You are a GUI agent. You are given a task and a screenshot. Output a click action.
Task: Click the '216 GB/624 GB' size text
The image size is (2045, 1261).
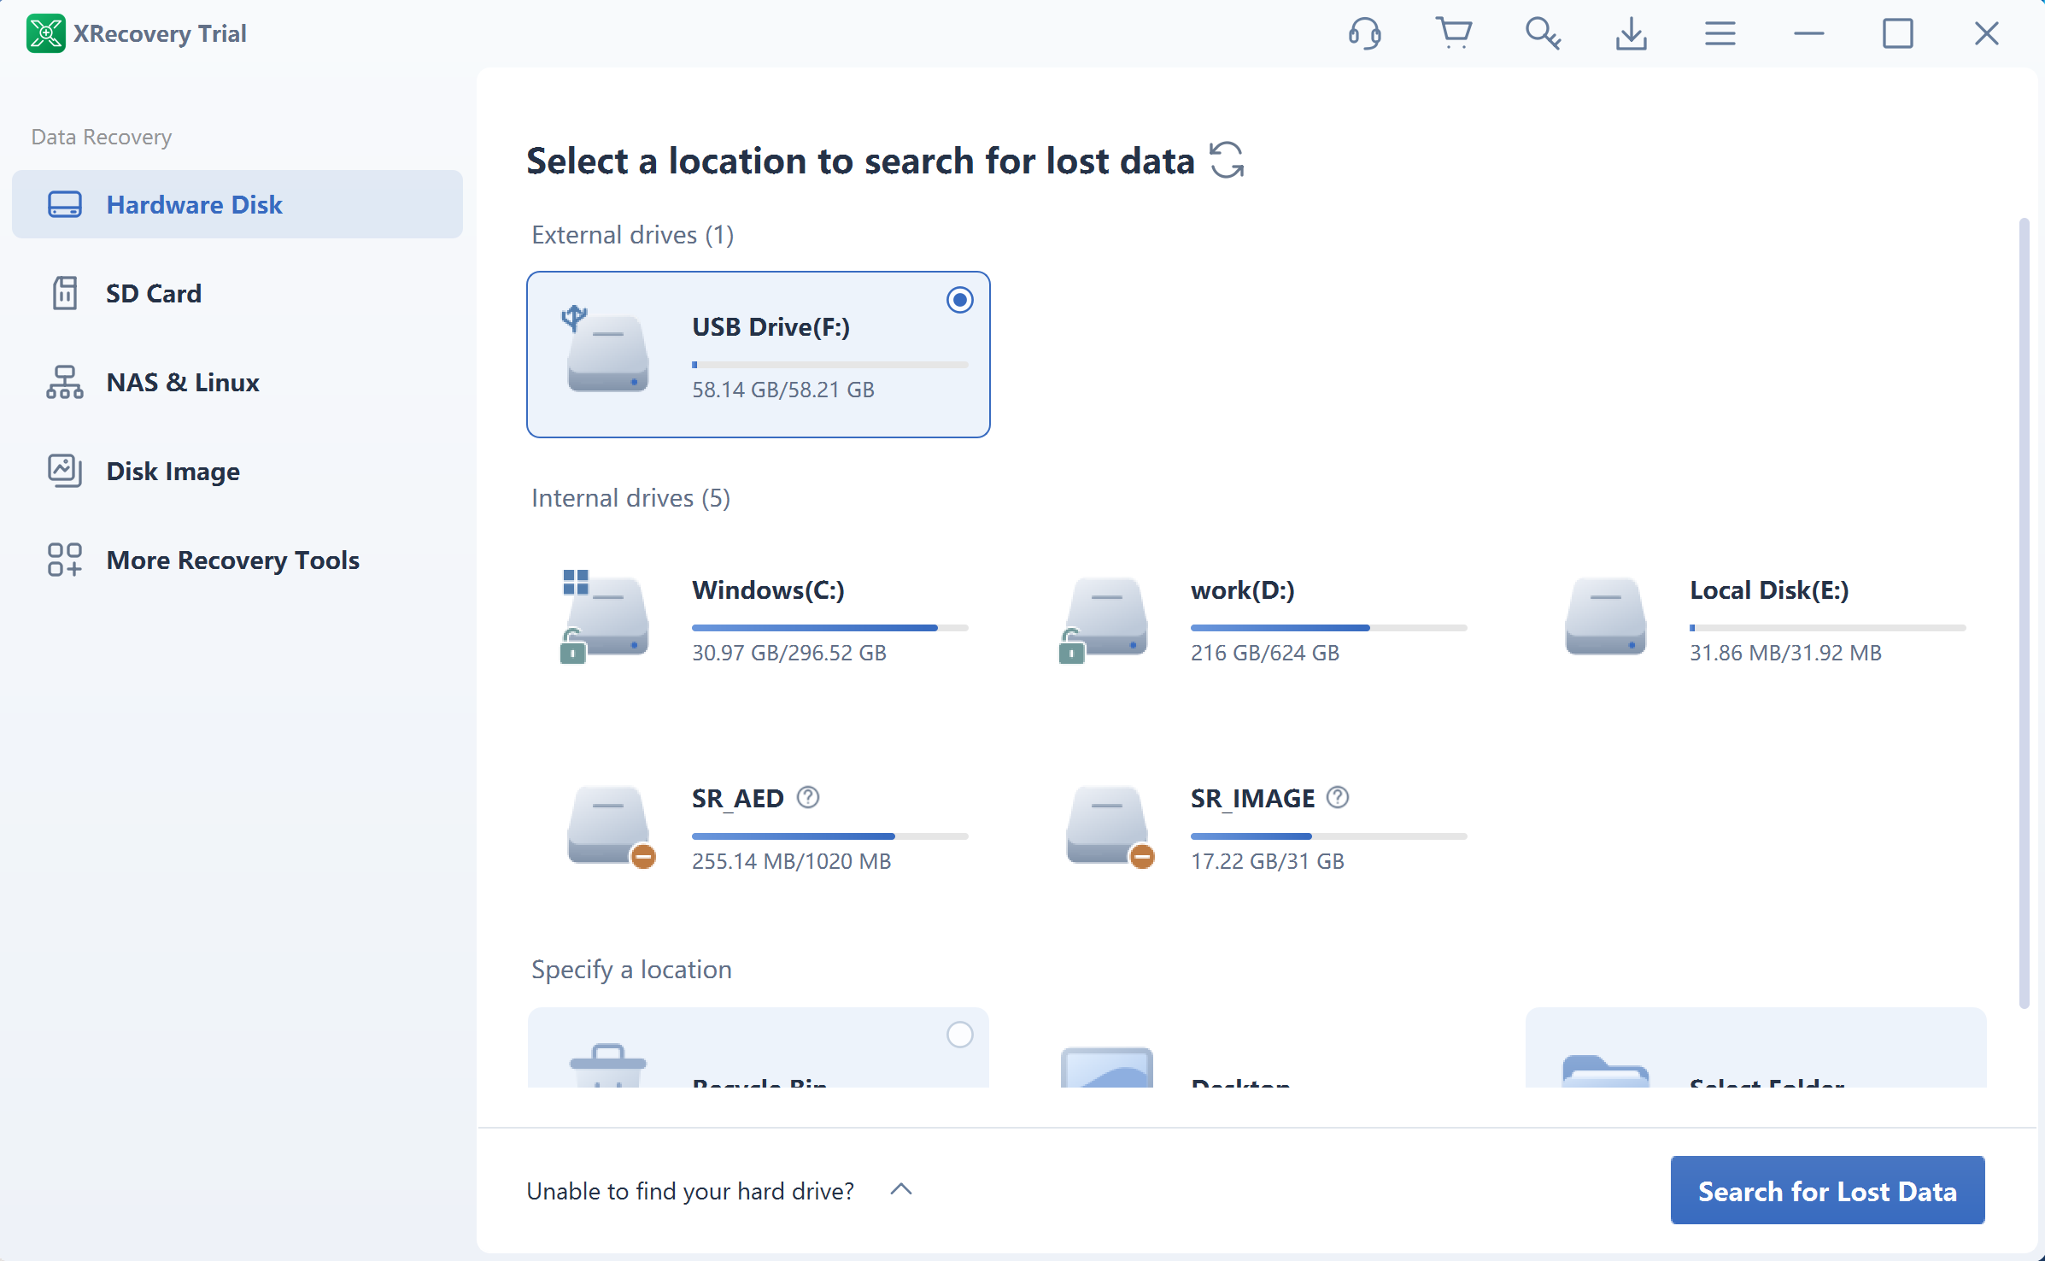(x=1265, y=653)
